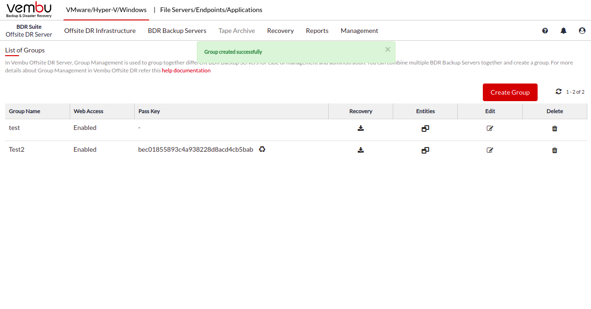Select the Test2 group name cell
Image resolution: width=591 pixels, height=309 pixels.
pyautogui.click(x=17, y=149)
